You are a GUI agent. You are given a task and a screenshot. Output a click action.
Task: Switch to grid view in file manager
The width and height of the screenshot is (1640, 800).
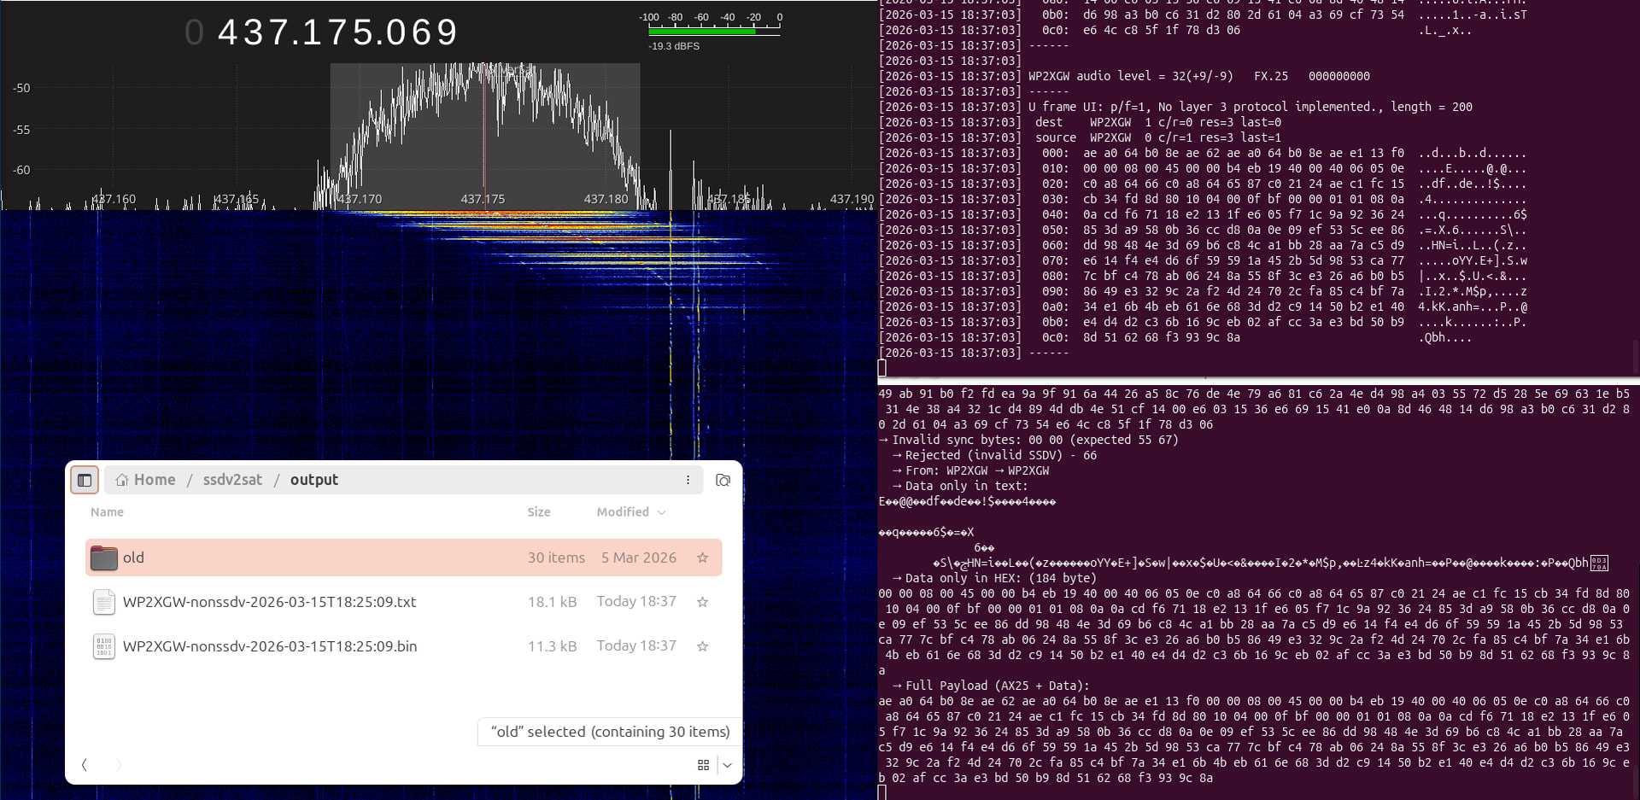[703, 765]
